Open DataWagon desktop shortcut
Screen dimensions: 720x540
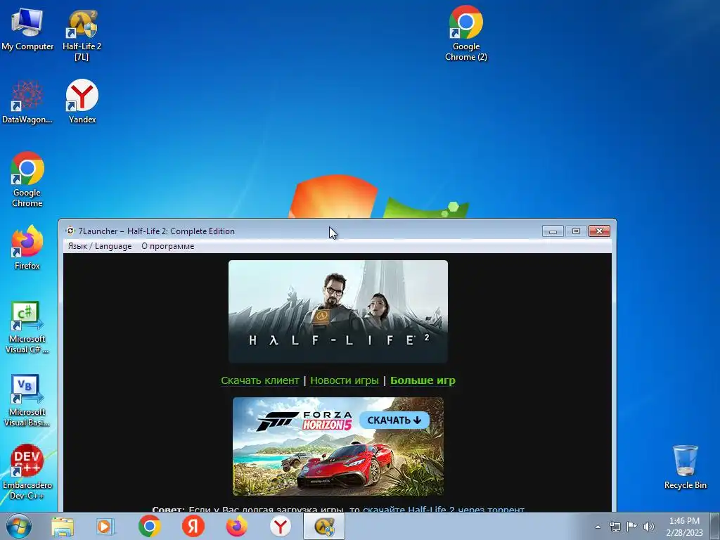click(27, 102)
